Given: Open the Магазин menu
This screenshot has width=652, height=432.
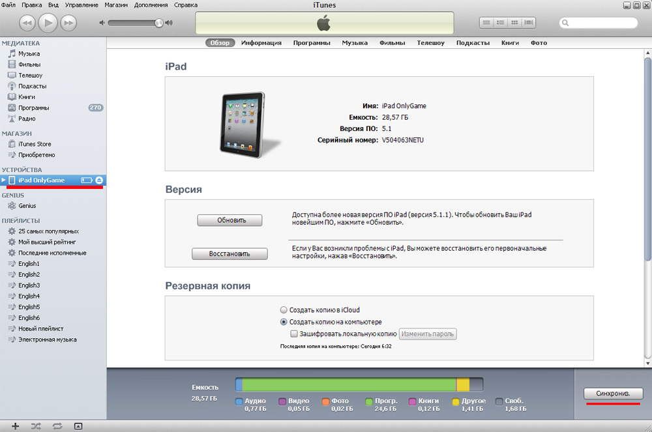Looking at the screenshot, I should pyautogui.click(x=116, y=5).
